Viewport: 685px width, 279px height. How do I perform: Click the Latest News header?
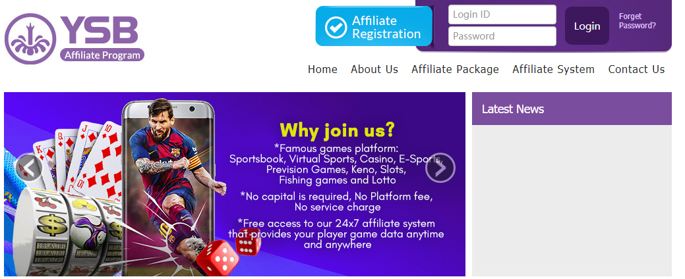[572, 109]
